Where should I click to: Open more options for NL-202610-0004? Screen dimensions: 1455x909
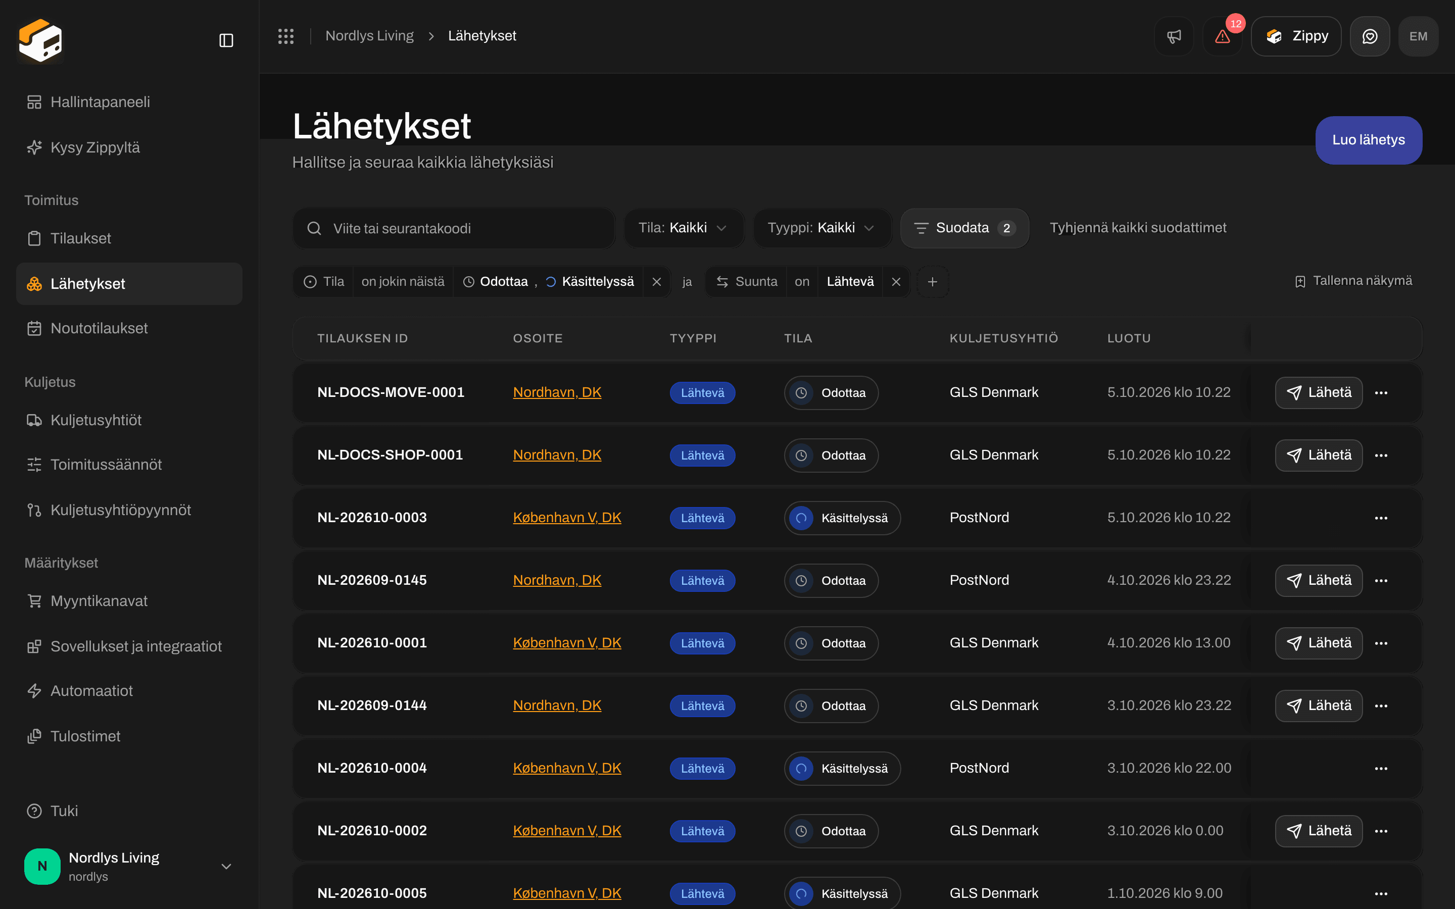(x=1381, y=768)
